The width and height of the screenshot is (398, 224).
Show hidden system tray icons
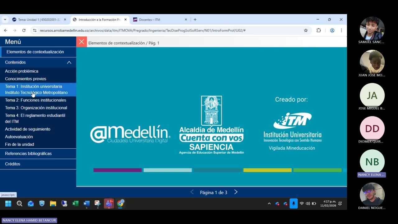pos(269,203)
